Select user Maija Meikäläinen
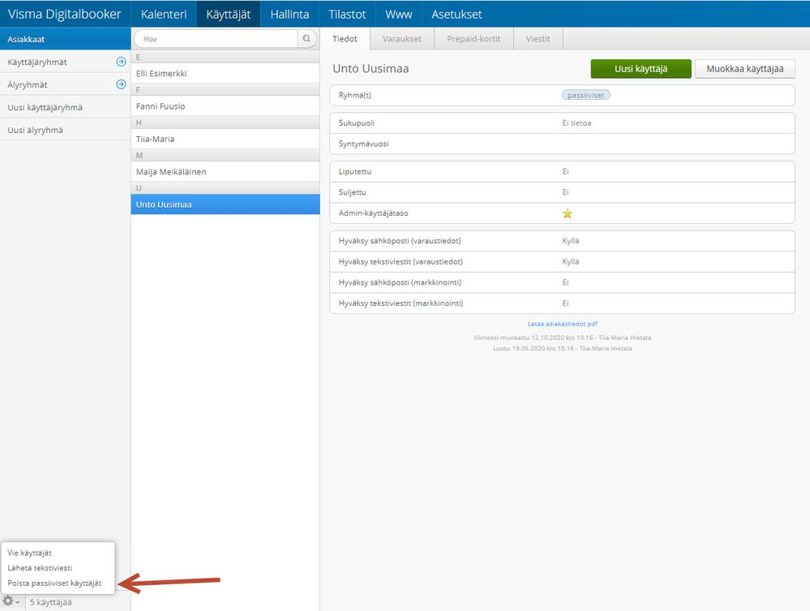The height and width of the screenshot is (611, 810). [x=225, y=172]
